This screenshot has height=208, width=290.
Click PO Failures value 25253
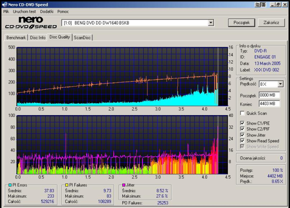(163, 203)
